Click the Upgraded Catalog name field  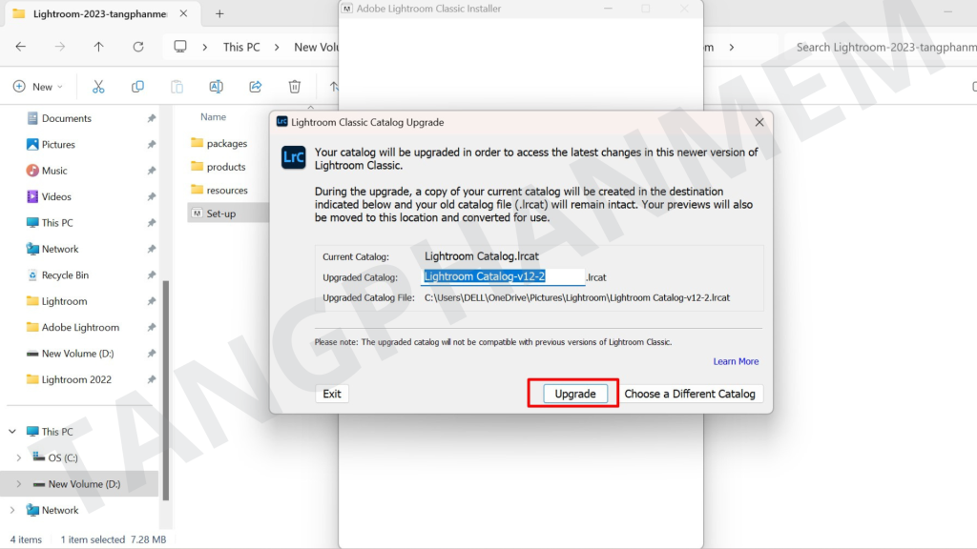pyautogui.click(x=503, y=276)
